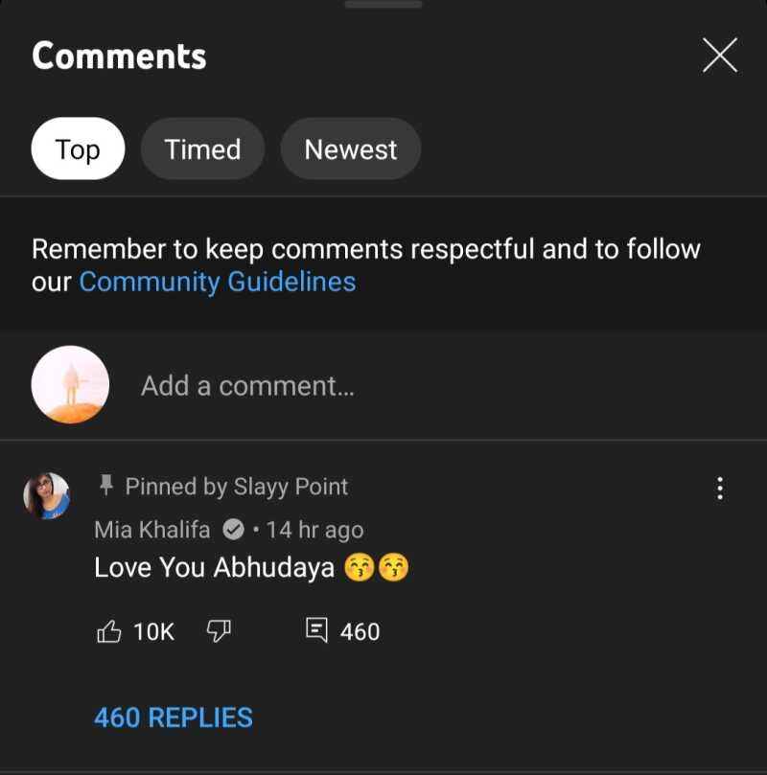Click the Pinned by Slayy Point label
This screenshot has width=767, height=775.
pyautogui.click(x=237, y=487)
